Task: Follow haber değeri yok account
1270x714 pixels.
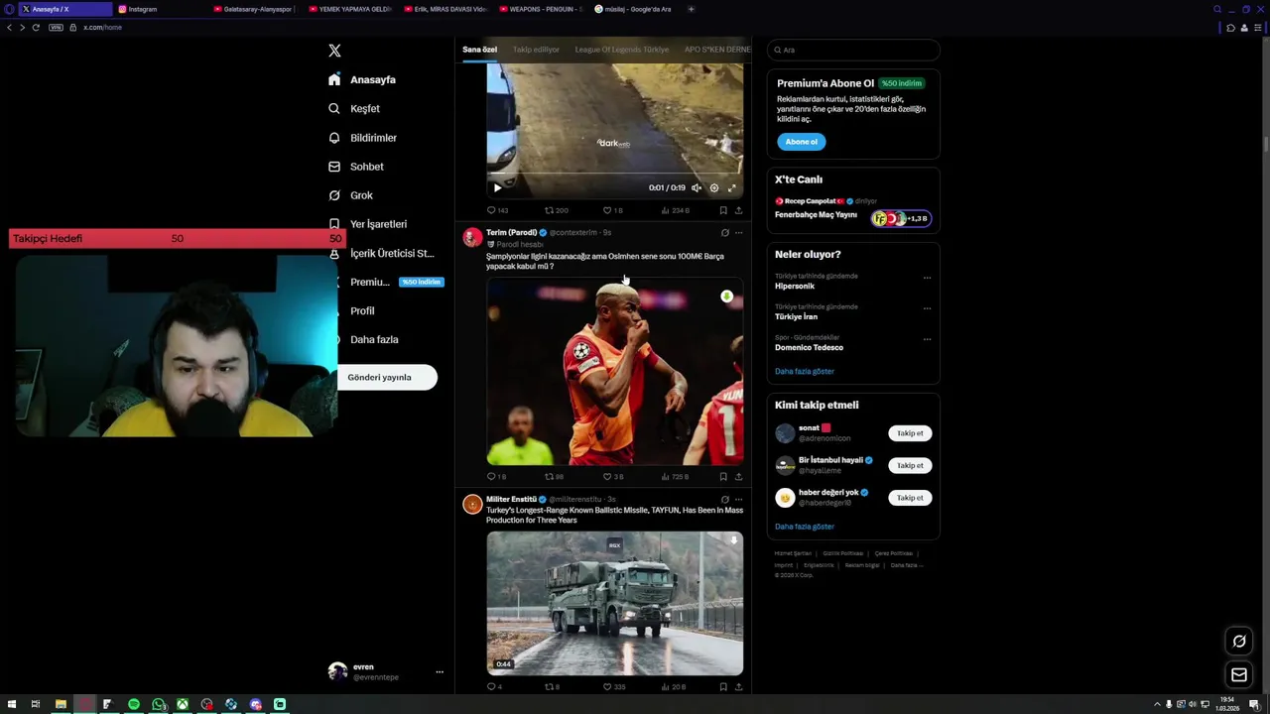Action: tap(910, 498)
